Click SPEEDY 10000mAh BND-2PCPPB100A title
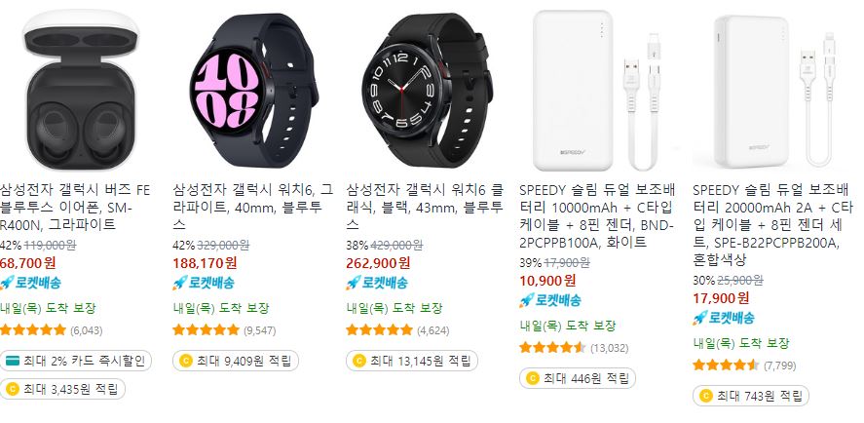The image size is (864, 423). coord(597,216)
